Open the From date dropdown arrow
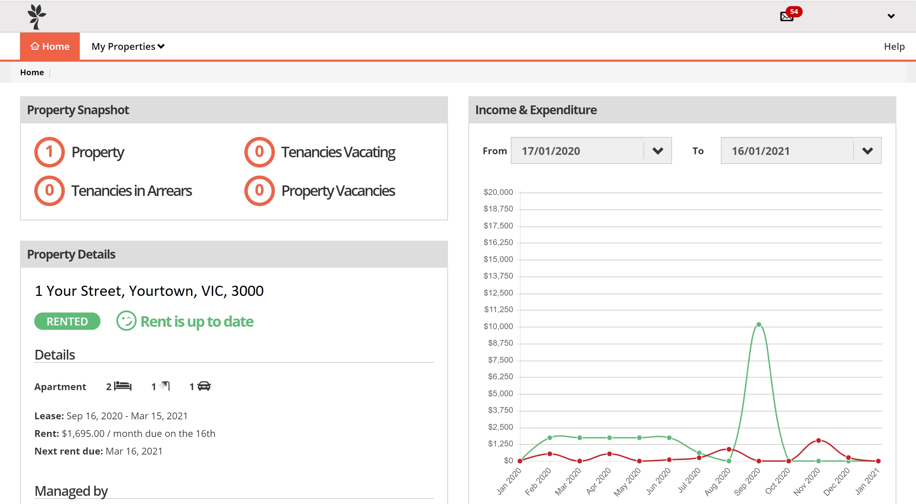 click(x=657, y=151)
